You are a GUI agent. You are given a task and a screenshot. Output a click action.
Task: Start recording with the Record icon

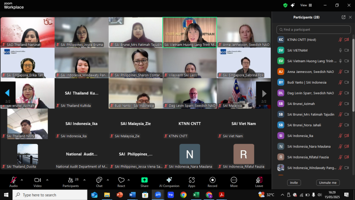212,180
